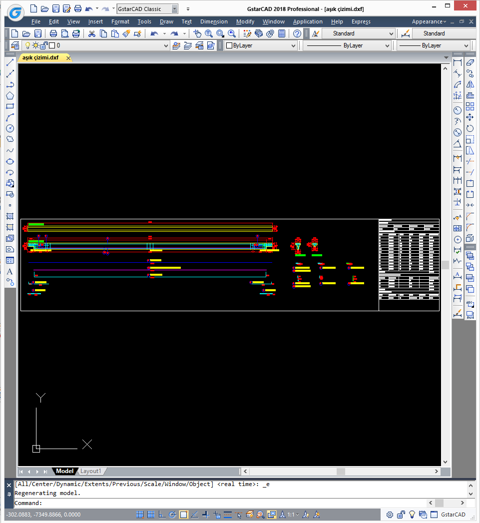The width and height of the screenshot is (480, 523).
Task: Expand the Appearance dropdown
Action: (429, 21)
